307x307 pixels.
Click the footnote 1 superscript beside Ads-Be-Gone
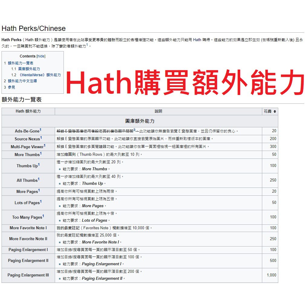coord(41,130)
